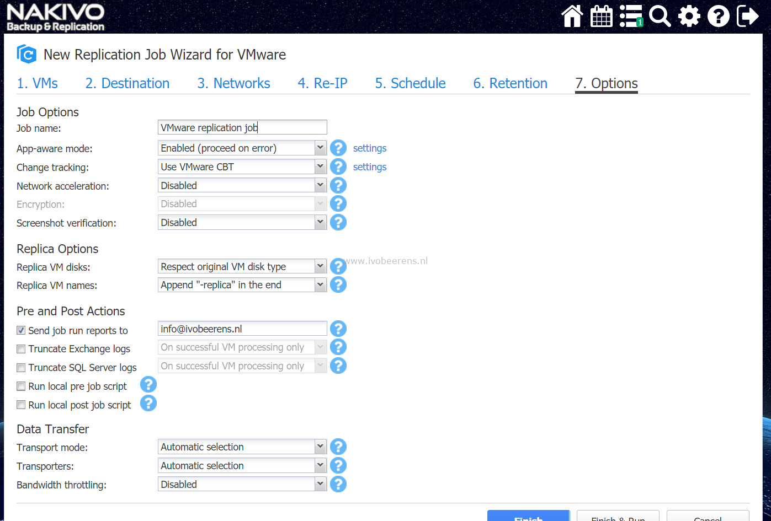Show help for Replica VM disks
This screenshot has width=771, height=521.
coord(338,266)
